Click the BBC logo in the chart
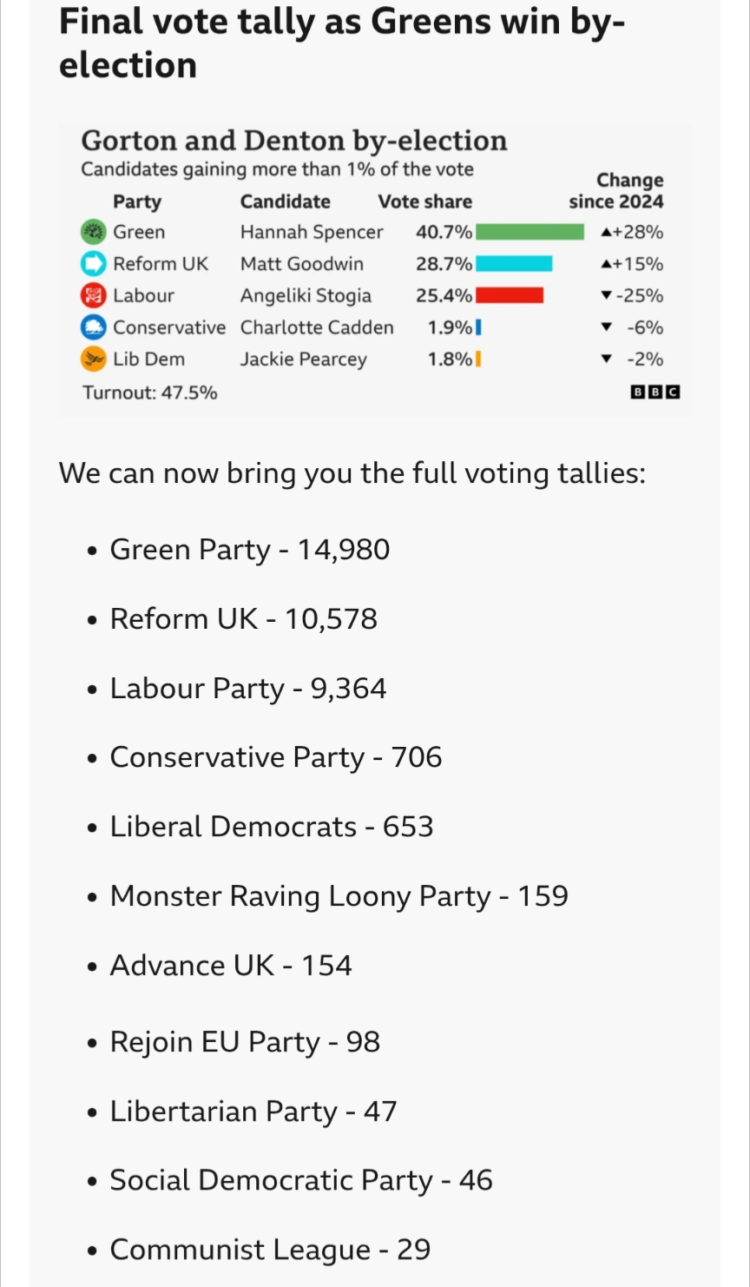Viewport: 750px width, 1287px height. click(x=655, y=393)
